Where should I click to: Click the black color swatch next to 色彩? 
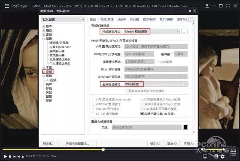coord(185,127)
